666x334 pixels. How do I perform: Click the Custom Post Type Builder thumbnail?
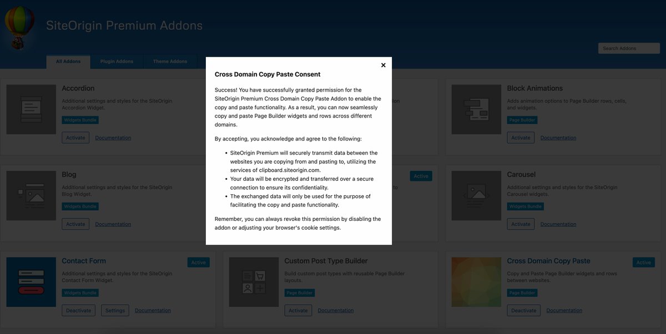(x=254, y=282)
